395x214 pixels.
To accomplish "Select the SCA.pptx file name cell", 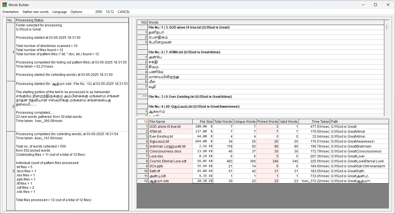I will coord(170,166).
